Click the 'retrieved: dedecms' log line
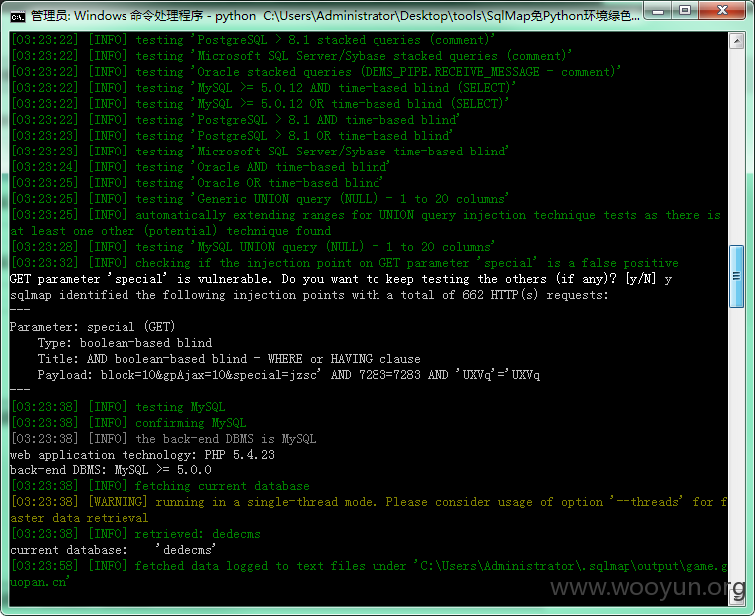This screenshot has height=616, width=755. pyautogui.click(x=135, y=534)
